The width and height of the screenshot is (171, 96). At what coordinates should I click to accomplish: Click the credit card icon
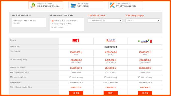tap(73, 6)
